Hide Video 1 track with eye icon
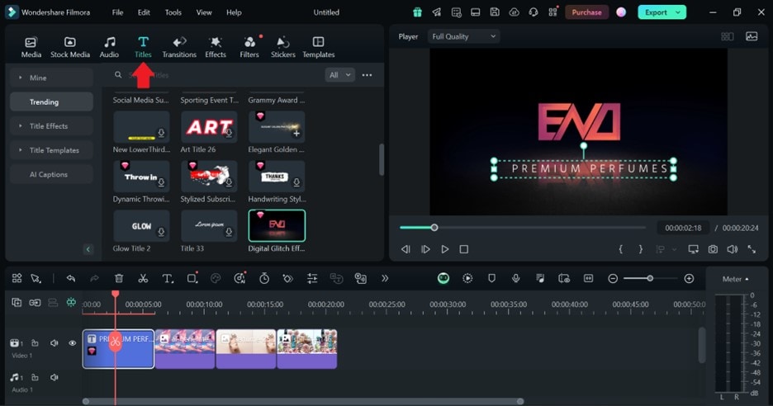This screenshot has height=406, width=773. click(73, 343)
